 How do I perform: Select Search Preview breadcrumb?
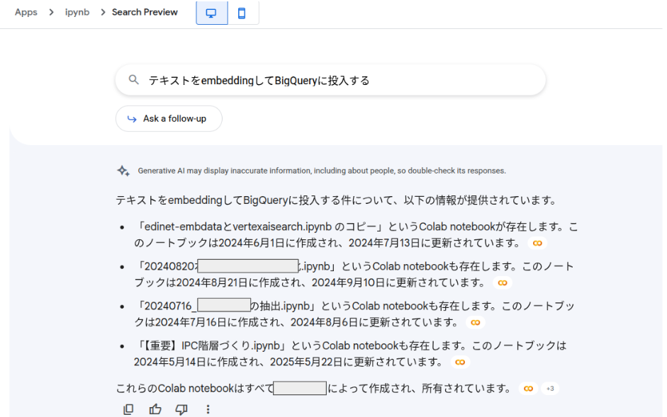145,12
